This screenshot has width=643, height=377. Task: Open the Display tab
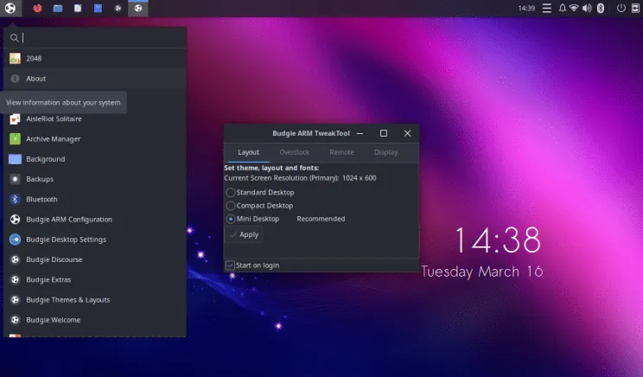pos(385,152)
